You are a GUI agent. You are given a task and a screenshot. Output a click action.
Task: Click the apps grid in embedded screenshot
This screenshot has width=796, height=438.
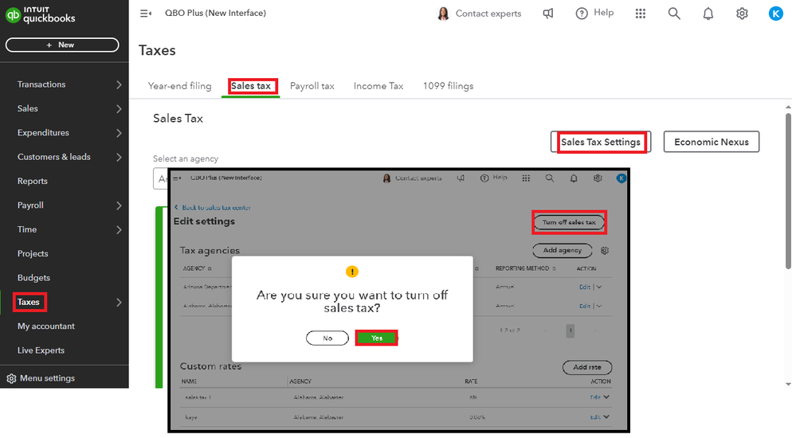(x=526, y=178)
